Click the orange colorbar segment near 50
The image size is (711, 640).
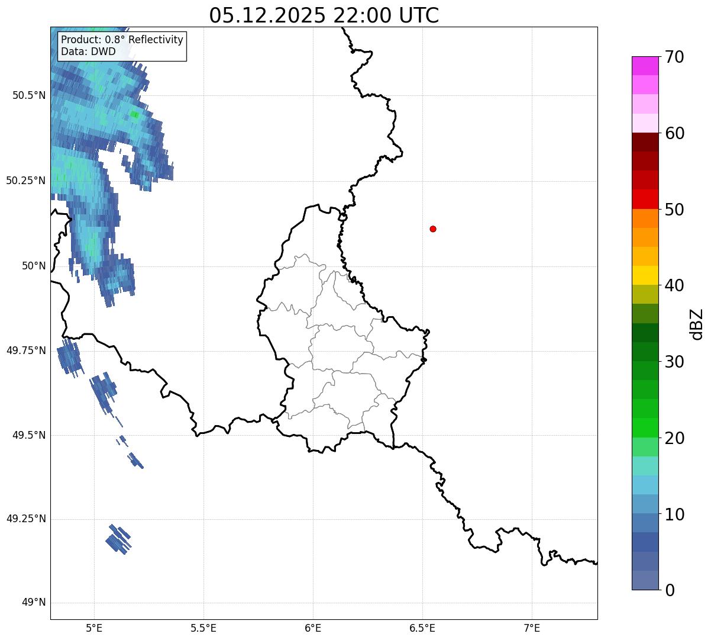click(645, 218)
